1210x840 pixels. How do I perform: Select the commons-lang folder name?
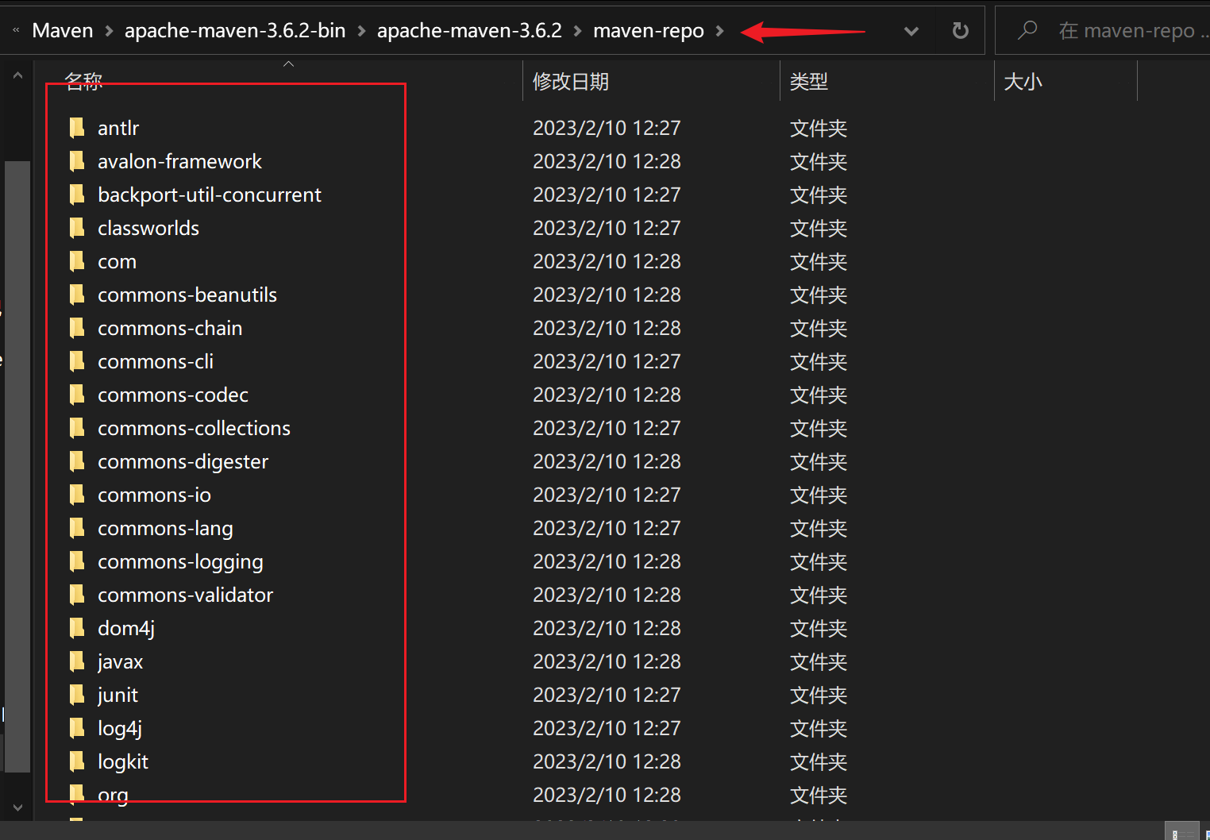[x=165, y=528]
